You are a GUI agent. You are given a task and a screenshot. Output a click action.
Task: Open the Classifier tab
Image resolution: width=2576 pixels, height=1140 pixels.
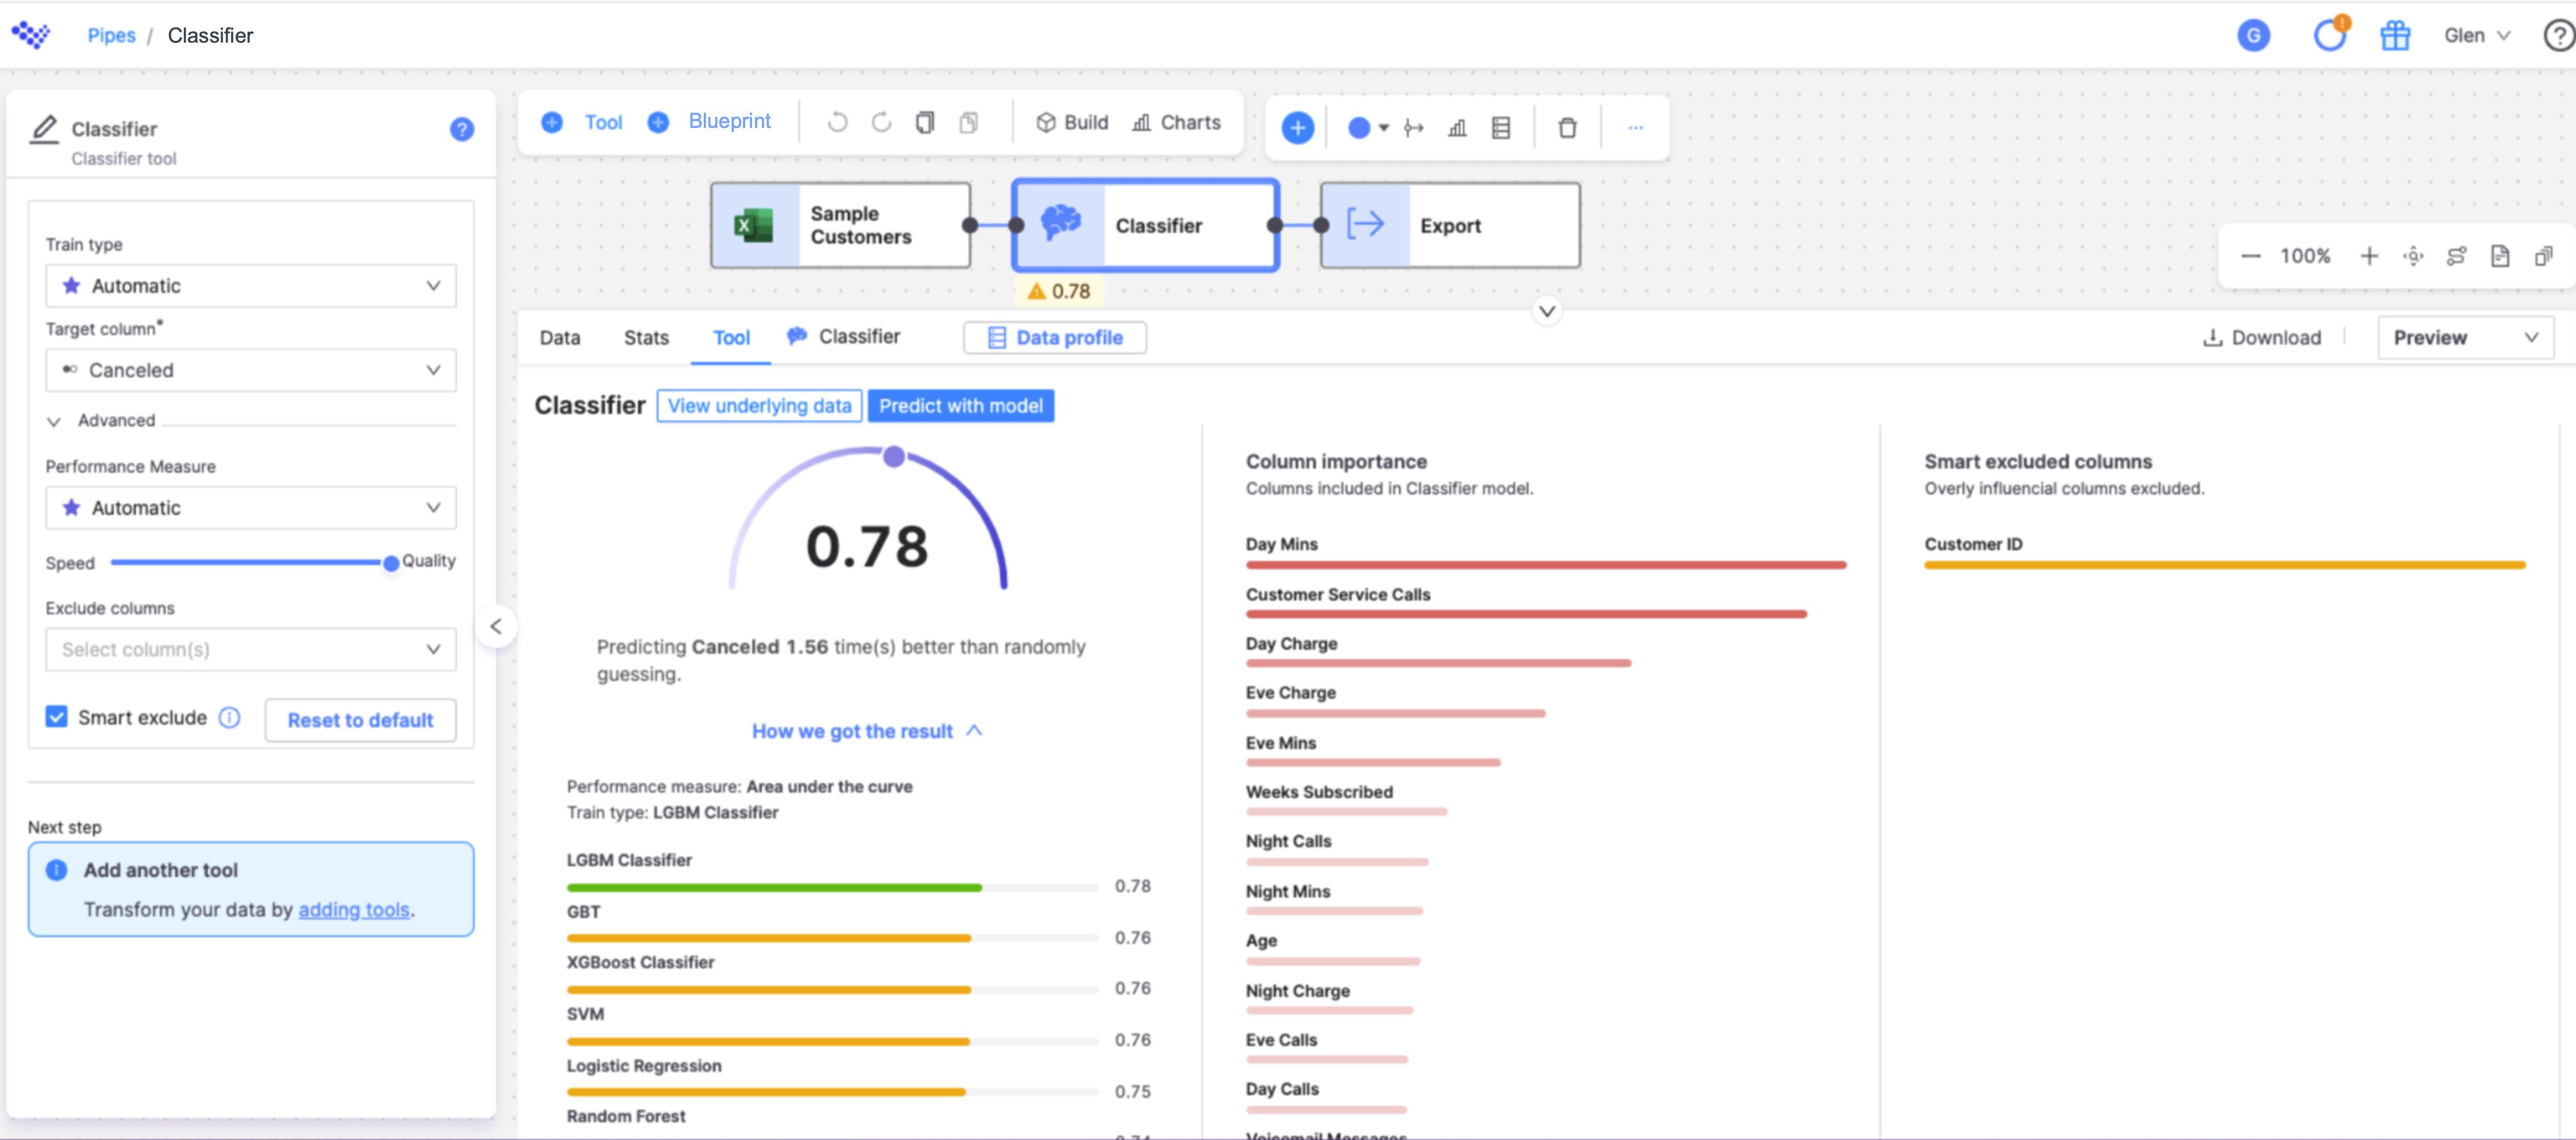[843, 336]
